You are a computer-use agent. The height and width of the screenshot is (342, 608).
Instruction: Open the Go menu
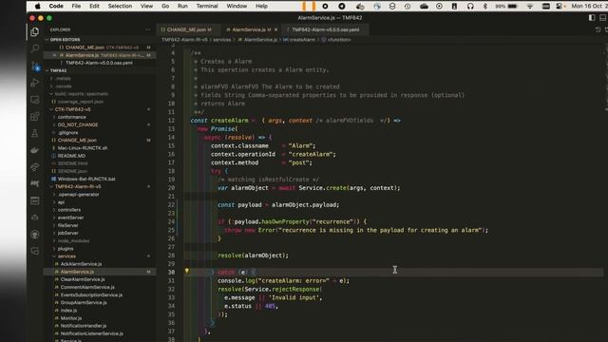[165, 7]
